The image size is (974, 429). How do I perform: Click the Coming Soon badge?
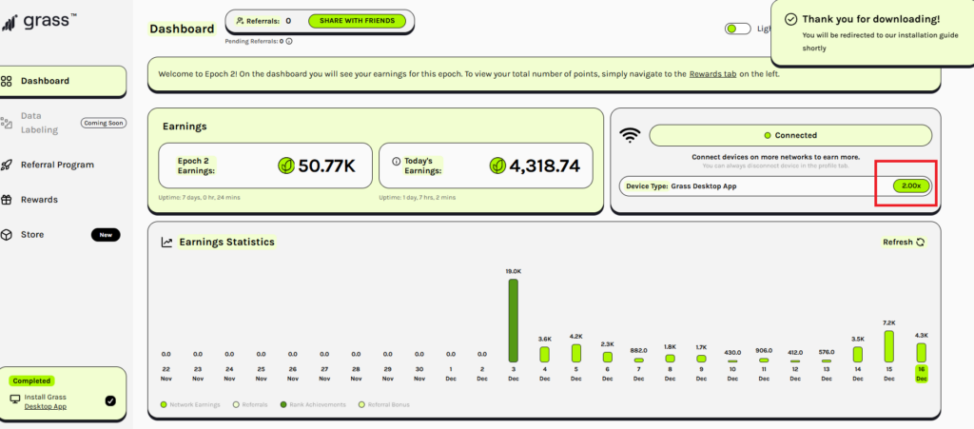pos(104,123)
